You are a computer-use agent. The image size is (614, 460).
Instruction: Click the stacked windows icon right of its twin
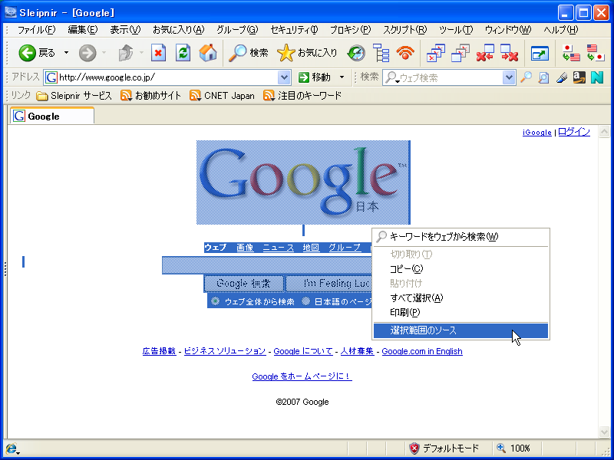[x=460, y=53]
